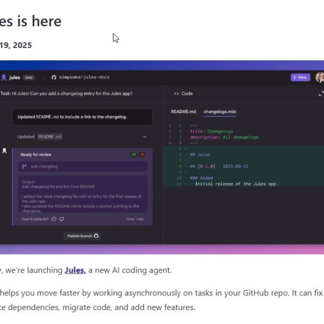The width and height of the screenshot is (324, 324).
Task: Click the purple New button
Action: point(300,78)
